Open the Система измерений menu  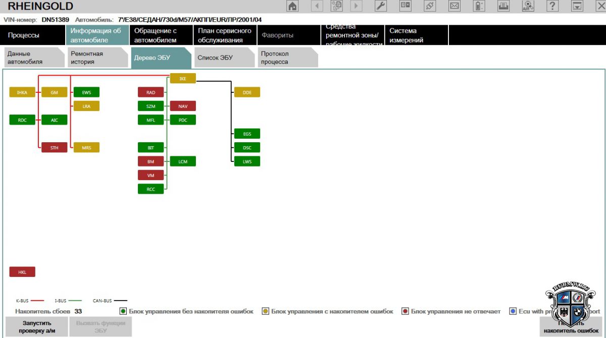tap(417, 35)
